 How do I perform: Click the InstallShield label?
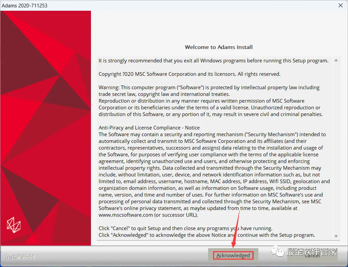coord(19,257)
